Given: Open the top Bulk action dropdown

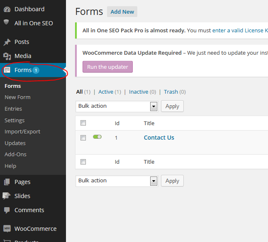Looking at the screenshot, I should coord(117,106).
